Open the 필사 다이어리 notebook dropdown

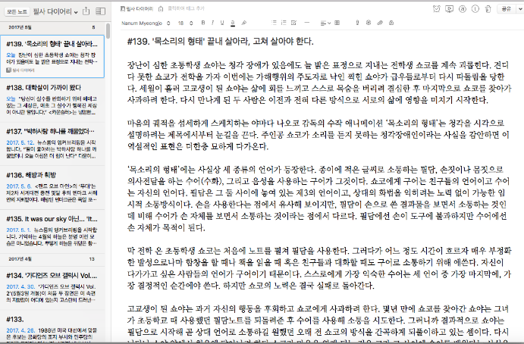pyautogui.click(x=55, y=11)
